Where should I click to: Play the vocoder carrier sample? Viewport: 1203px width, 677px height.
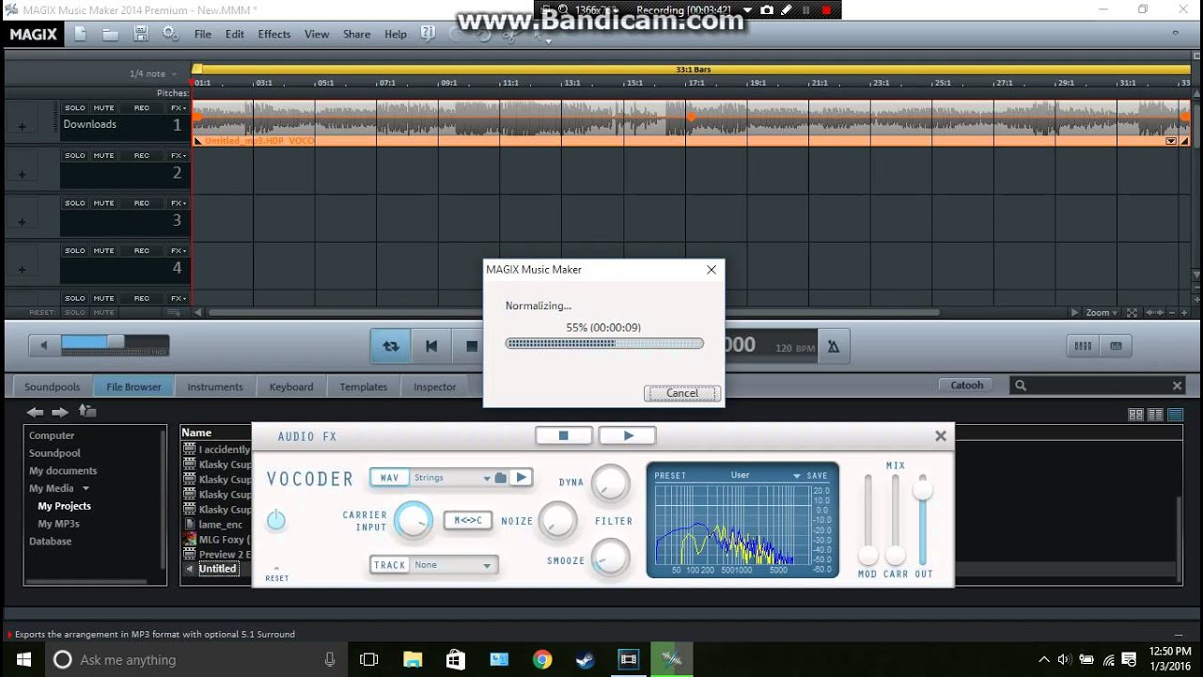522,478
